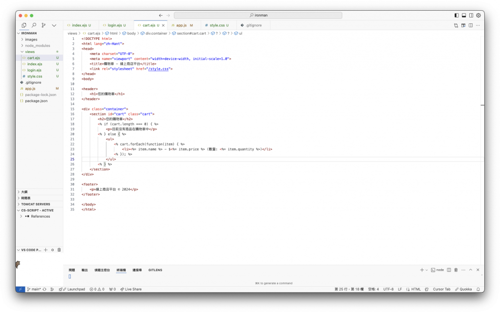Viewport: 500px width, 313px height.
Task: Toggle bottom panel layout icon
Action: [464, 15]
